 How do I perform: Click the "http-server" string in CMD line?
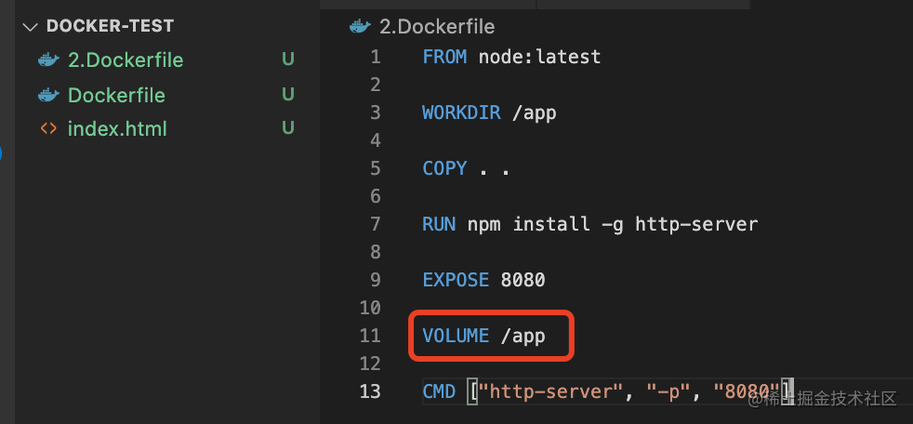(x=549, y=391)
